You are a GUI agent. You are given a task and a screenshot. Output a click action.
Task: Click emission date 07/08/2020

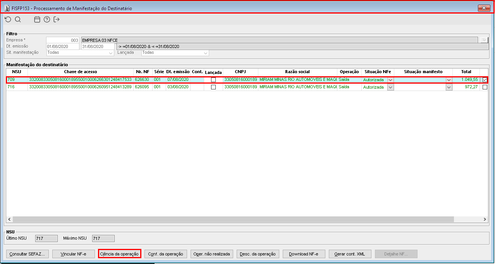(x=178, y=80)
